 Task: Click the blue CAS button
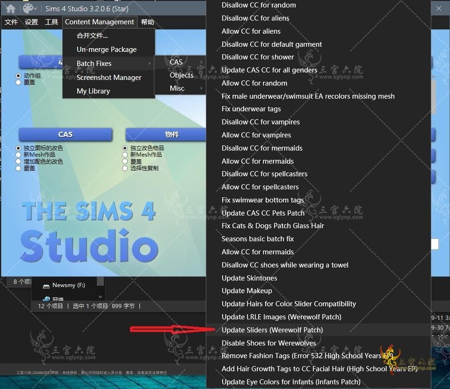click(65, 135)
